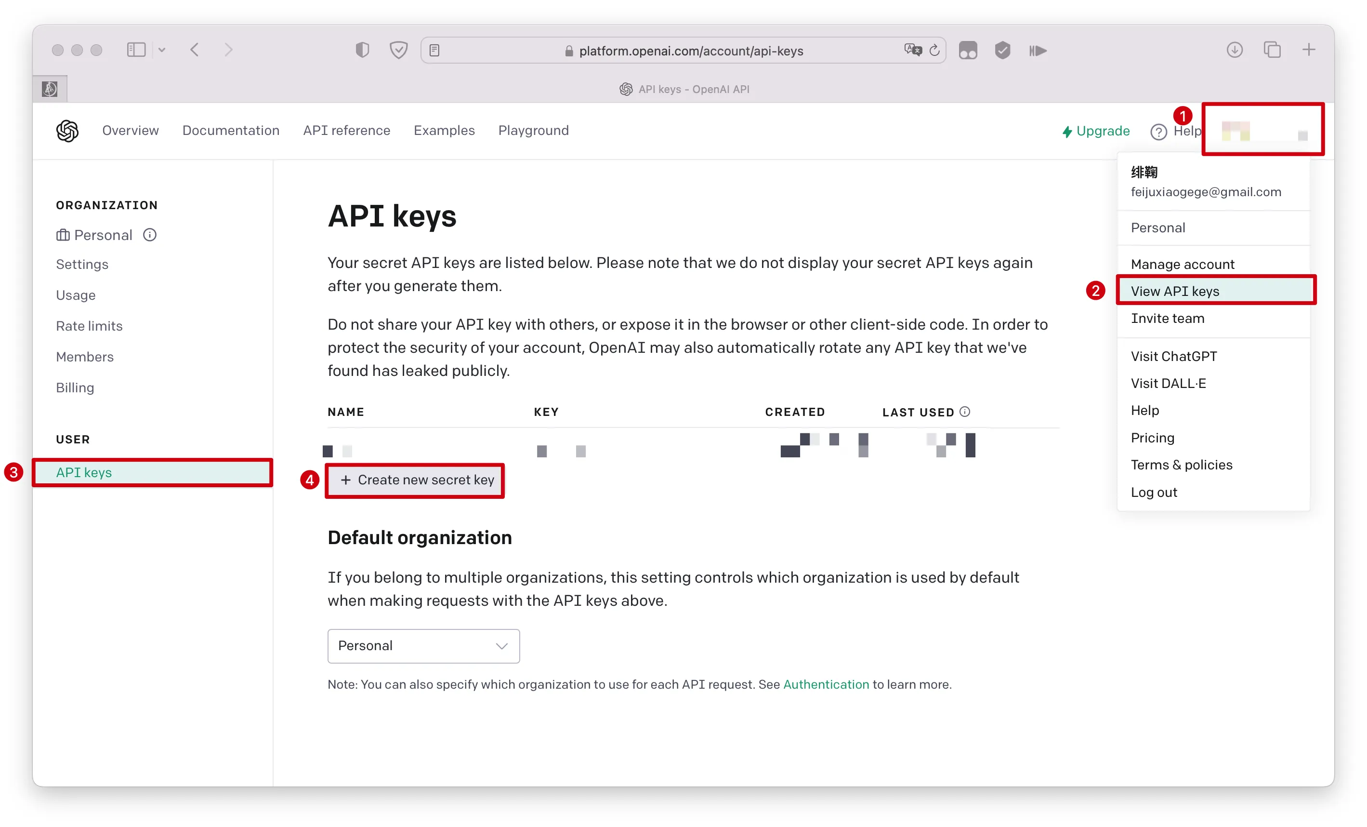Follow the Authentication link
The image size is (1367, 827).
826,684
